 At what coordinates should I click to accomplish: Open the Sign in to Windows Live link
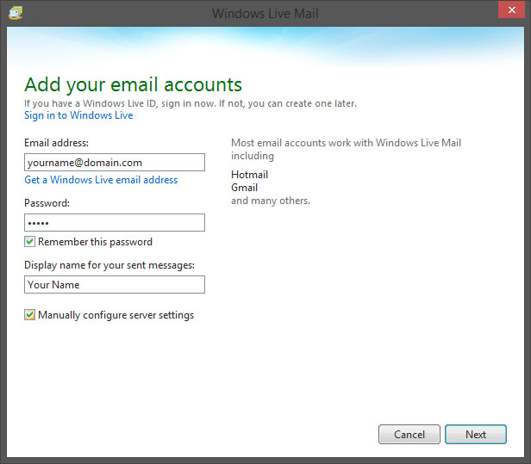pyautogui.click(x=78, y=115)
